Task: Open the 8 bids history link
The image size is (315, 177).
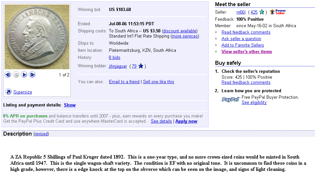Action: click(x=115, y=58)
